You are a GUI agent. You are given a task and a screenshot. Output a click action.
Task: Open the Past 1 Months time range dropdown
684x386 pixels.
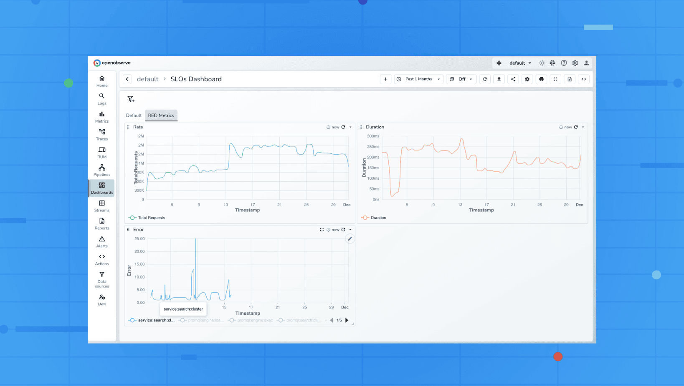click(x=418, y=79)
